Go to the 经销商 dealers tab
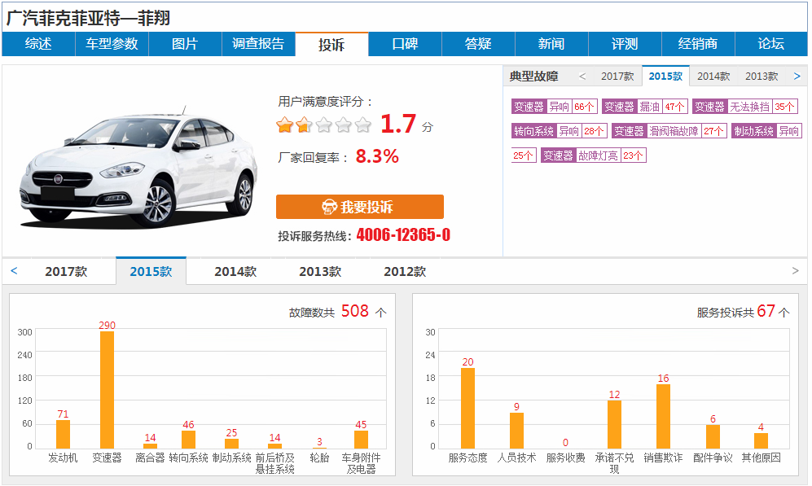 coord(698,44)
